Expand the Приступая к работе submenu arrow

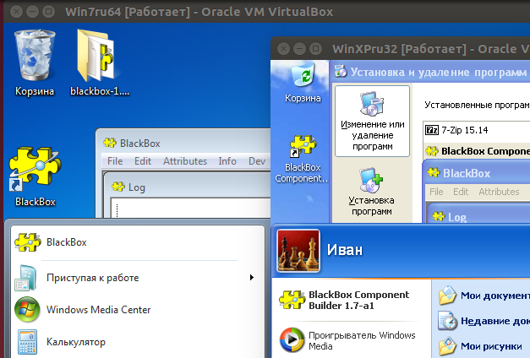tap(251, 277)
